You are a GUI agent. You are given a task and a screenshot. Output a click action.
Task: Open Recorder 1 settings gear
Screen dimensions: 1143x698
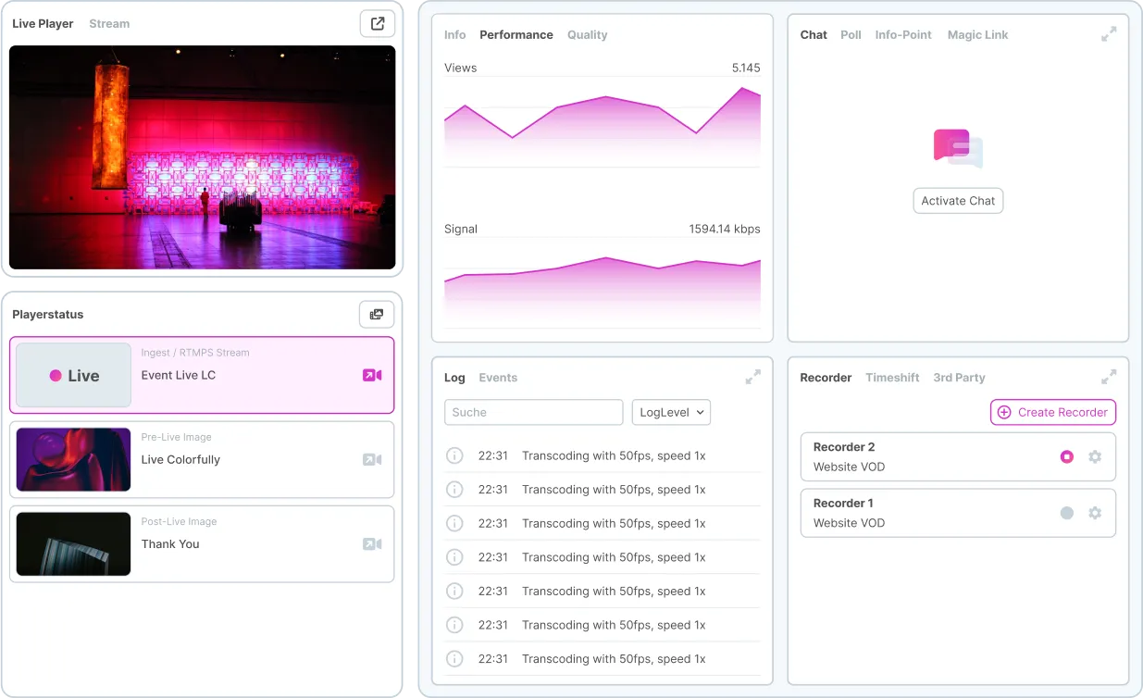click(x=1095, y=513)
